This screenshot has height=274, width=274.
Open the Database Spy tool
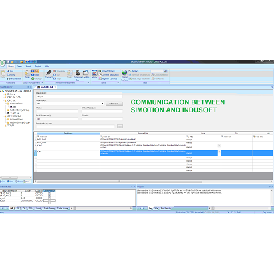(x=78, y=75)
